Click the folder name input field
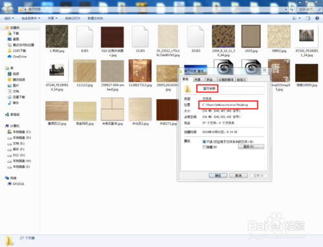Image resolution: width=323 pixels, height=247 pixels. tap(231, 88)
